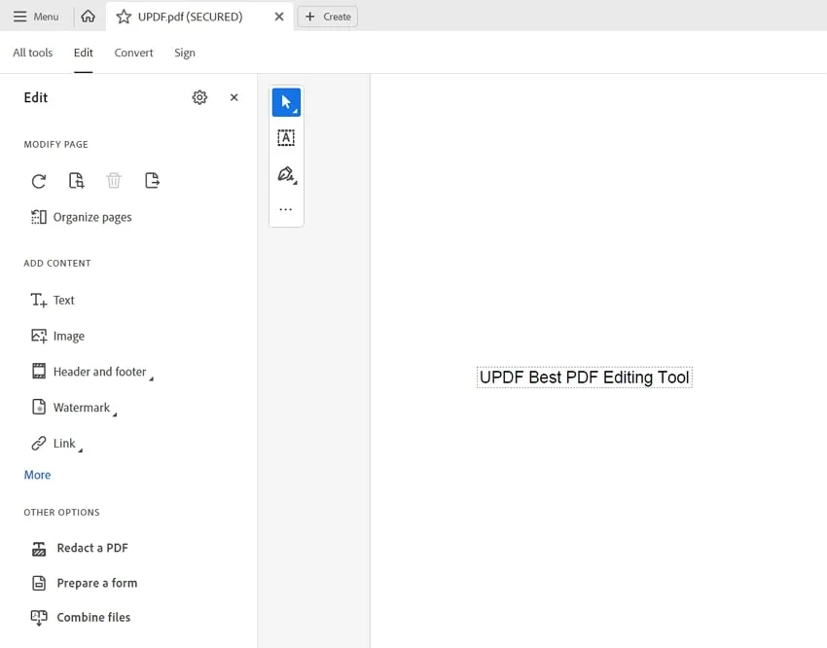Close the UPDF.pdf (SECURED) tab

pyautogui.click(x=279, y=17)
